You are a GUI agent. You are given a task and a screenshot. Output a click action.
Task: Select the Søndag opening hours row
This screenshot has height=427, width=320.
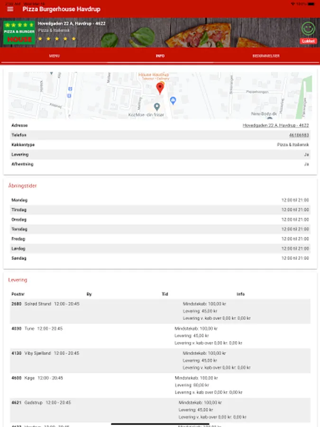coord(160,258)
